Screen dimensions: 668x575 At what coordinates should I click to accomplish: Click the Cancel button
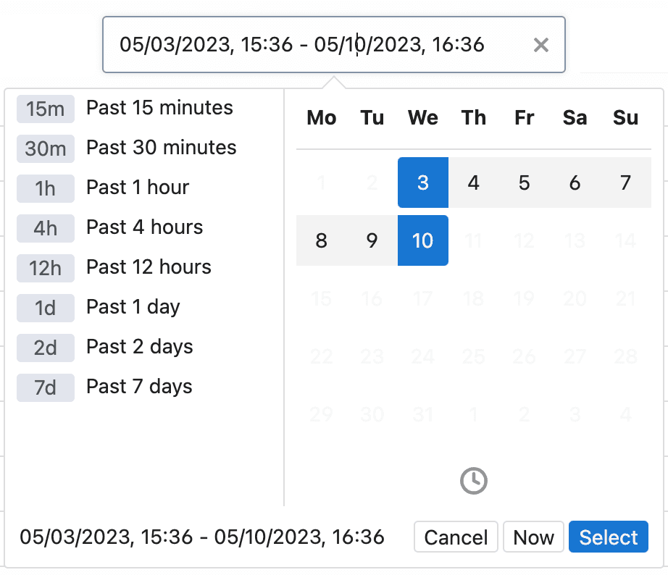pos(456,537)
